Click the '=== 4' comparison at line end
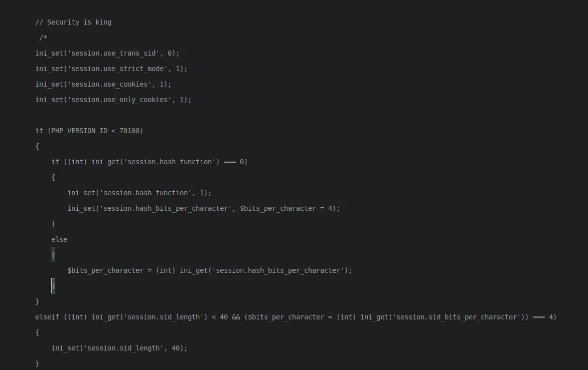Viewport: 588px width, 370px height. tap(543, 317)
